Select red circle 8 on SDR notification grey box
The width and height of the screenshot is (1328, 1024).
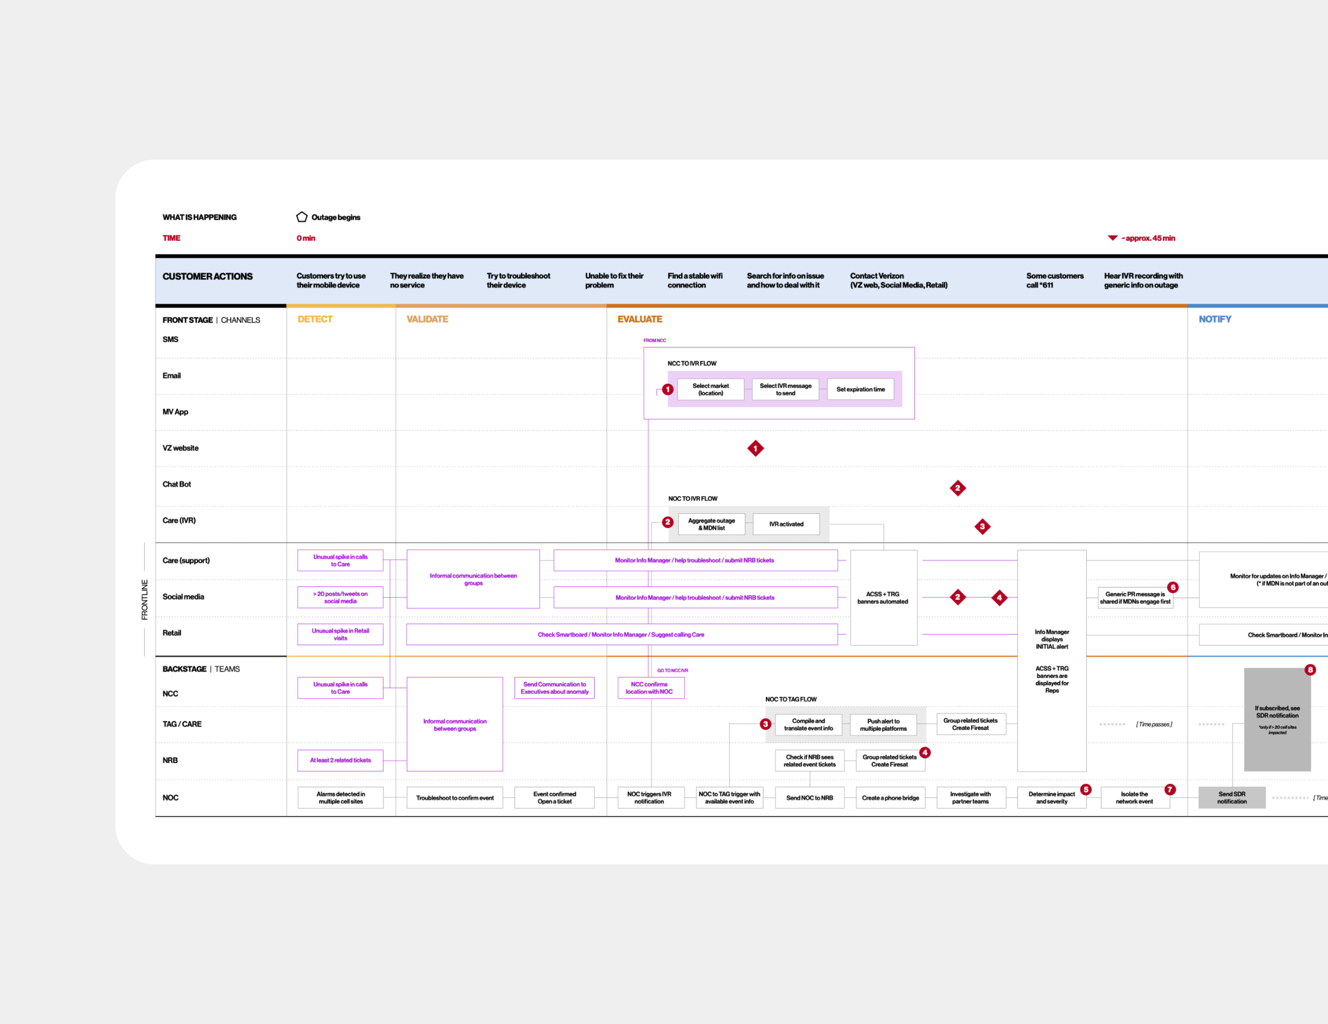pyautogui.click(x=1310, y=670)
